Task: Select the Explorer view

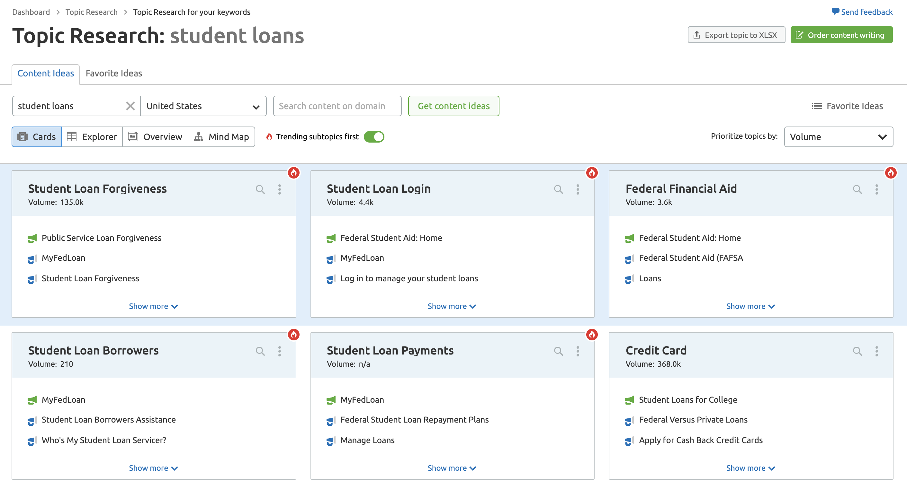Action: pos(92,137)
